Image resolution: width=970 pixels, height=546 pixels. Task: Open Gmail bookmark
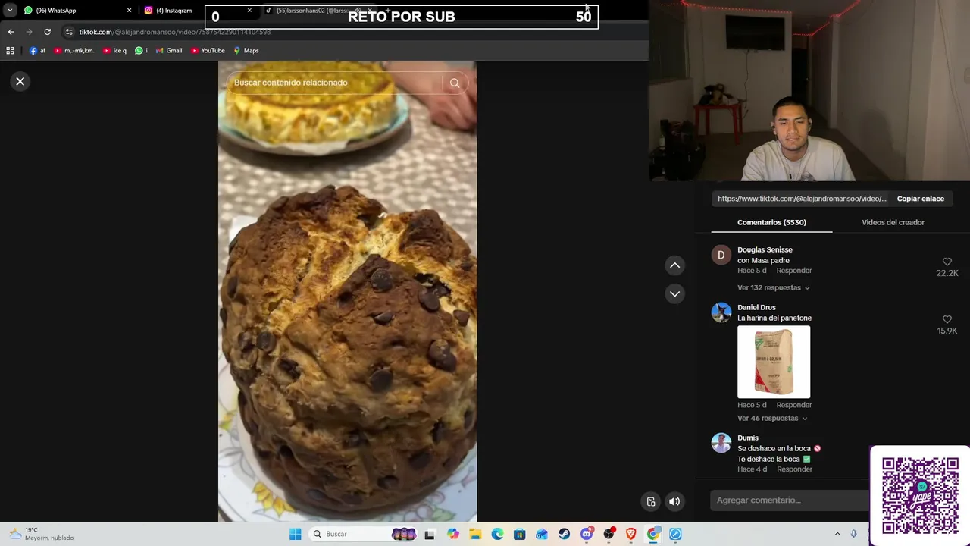pos(168,51)
